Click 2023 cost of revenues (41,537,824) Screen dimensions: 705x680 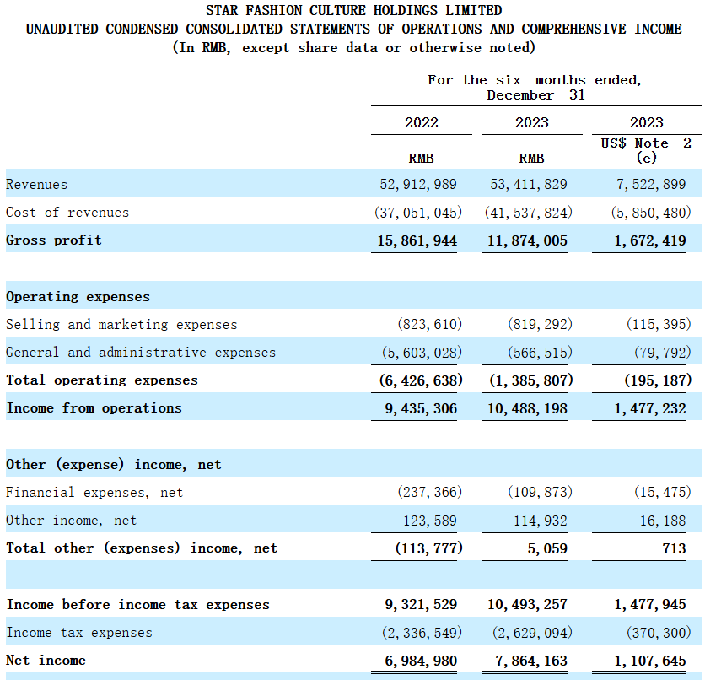(x=529, y=213)
